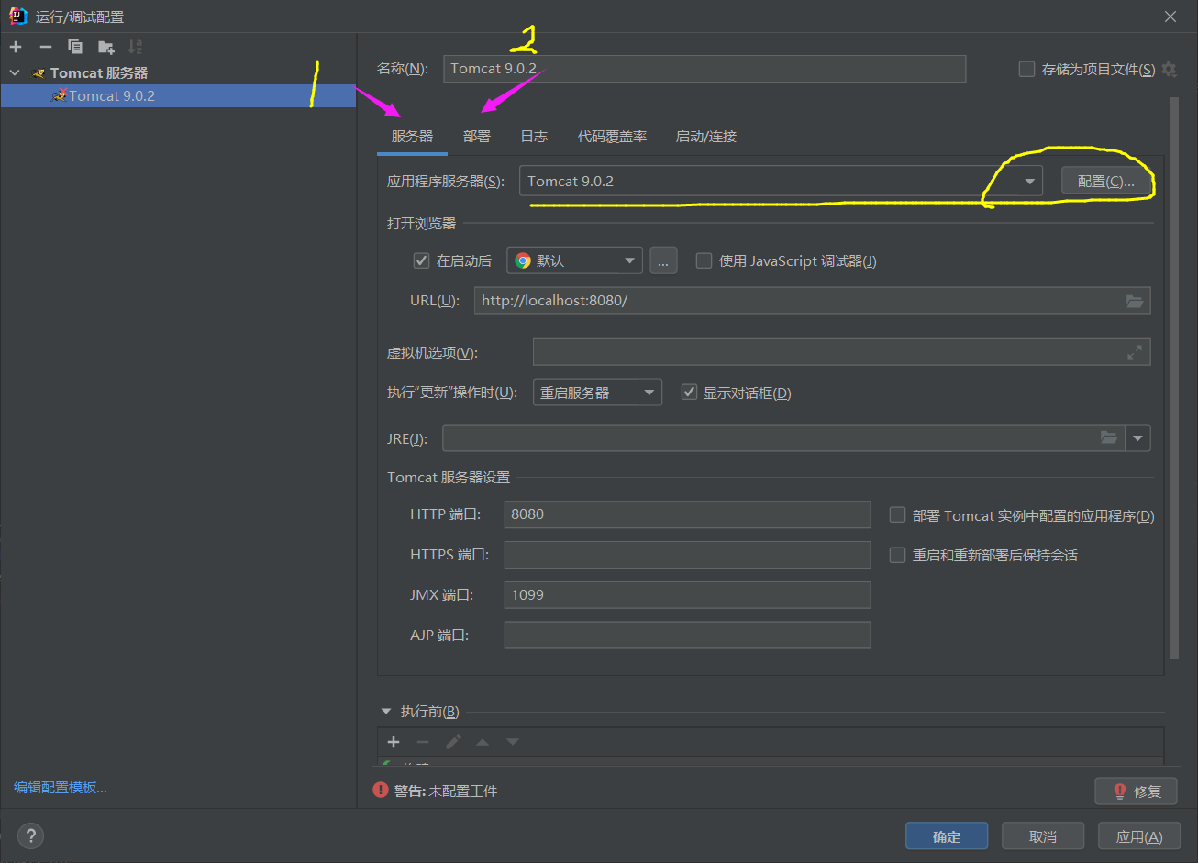Open help with the question mark button
This screenshot has height=863, width=1198.
point(30,835)
